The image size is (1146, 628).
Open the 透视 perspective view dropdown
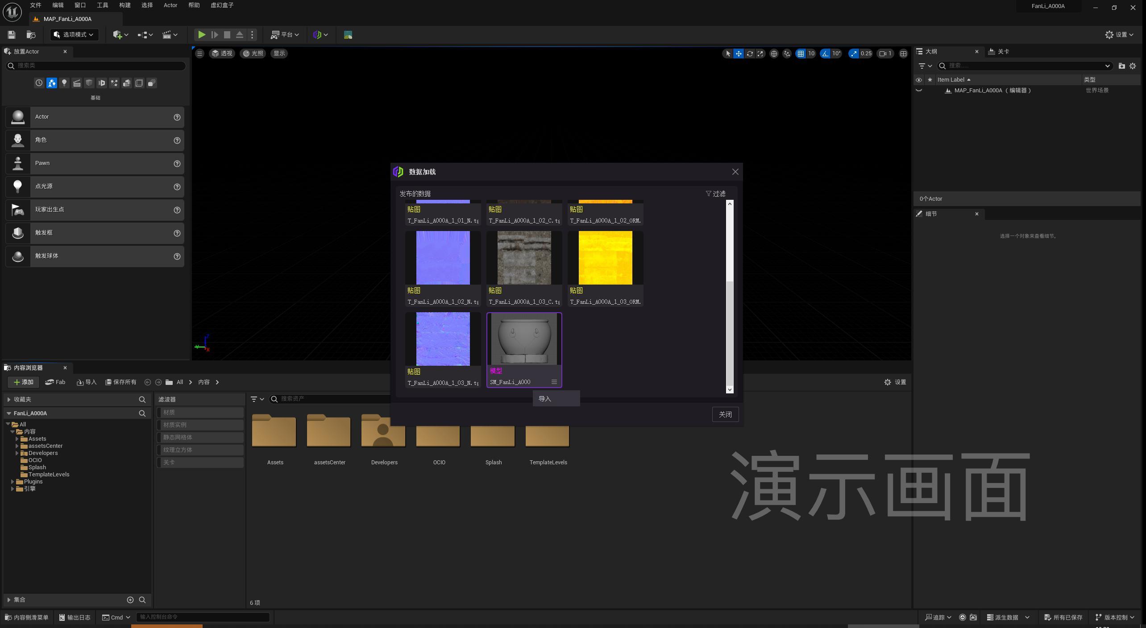[x=222, y=54]
